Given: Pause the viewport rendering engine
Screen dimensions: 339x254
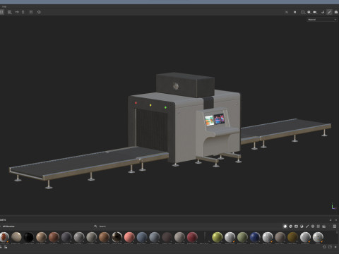Looking at the screenshot, I should pos(295,12).
